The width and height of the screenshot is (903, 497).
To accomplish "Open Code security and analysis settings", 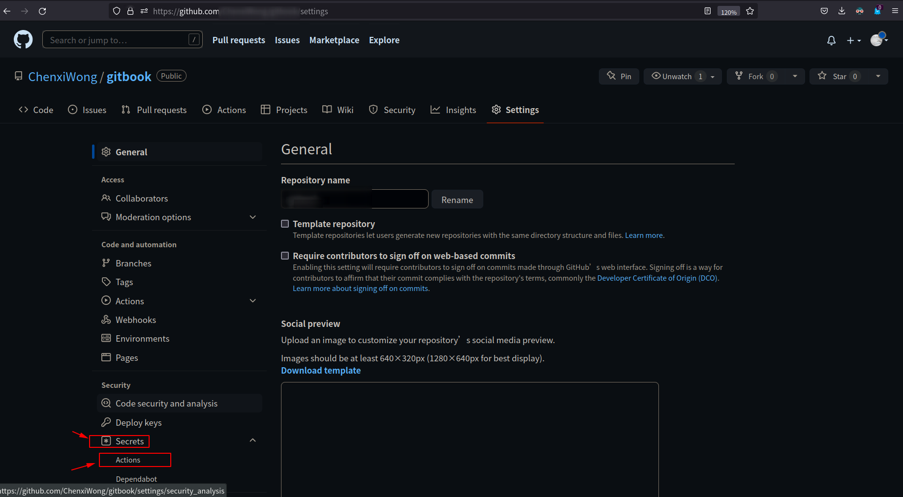I will (x=180, y=403).
